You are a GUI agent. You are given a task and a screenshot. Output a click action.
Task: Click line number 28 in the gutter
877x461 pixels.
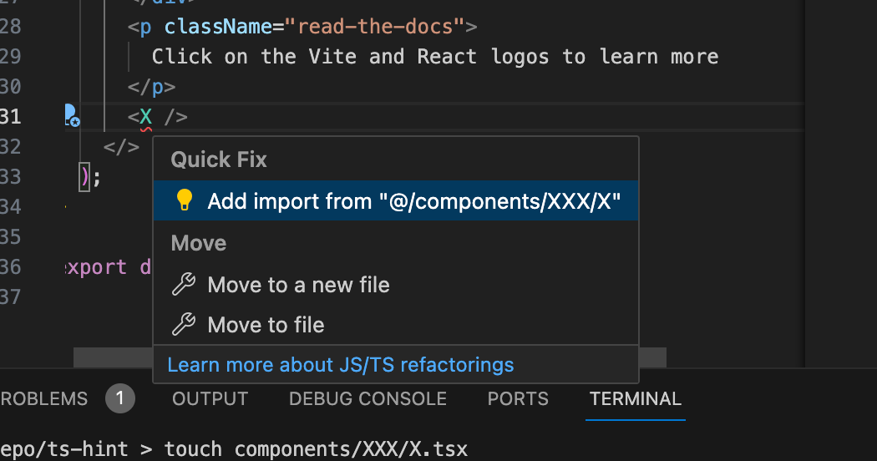tap(10, 27)
